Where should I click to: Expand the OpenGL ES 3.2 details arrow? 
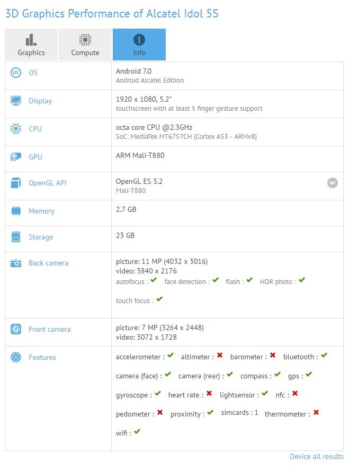point(332,183)
